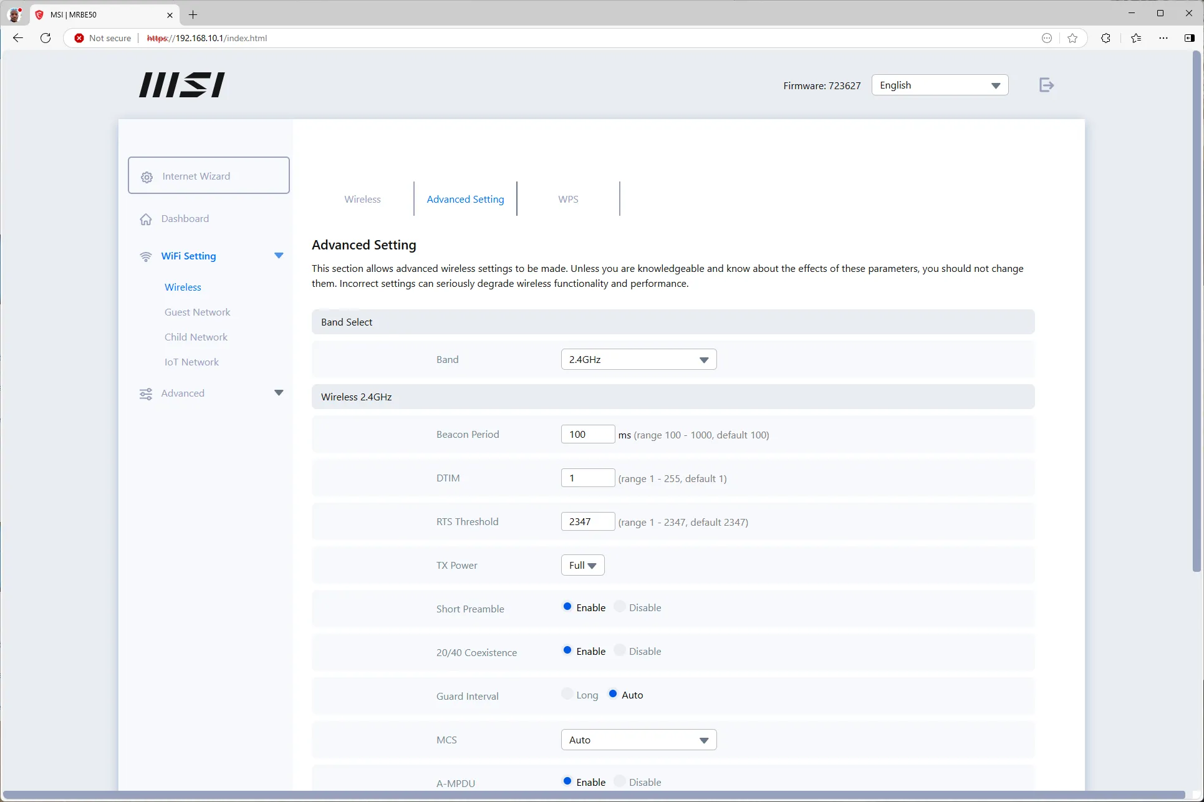Viewport: 1204px width, 802px height.
Task: Open Guest Network in sidebar
Action: click(197, 312)
